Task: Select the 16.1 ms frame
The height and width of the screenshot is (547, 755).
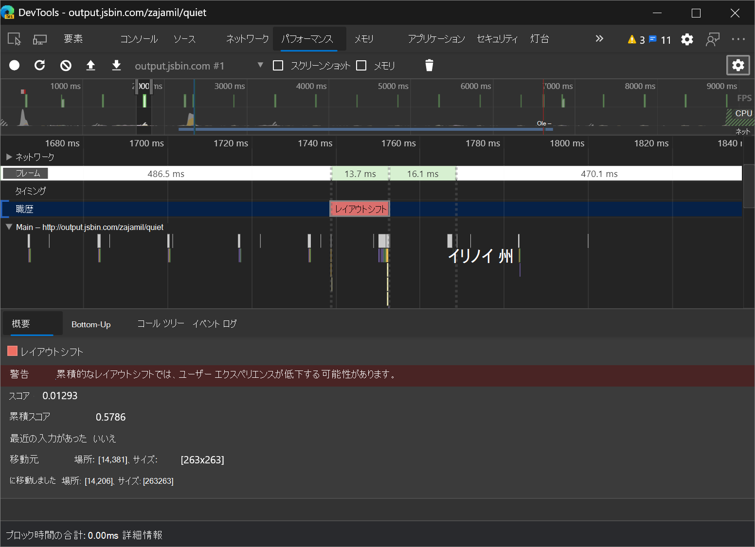Action: [423, 174]
